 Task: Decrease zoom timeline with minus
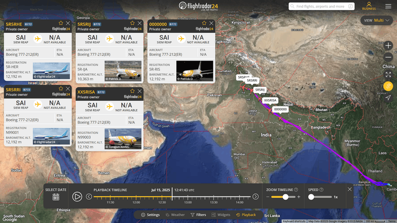(x=268, y=197)
